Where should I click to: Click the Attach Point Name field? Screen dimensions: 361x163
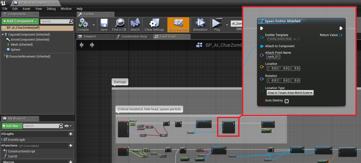pos(273,57)
